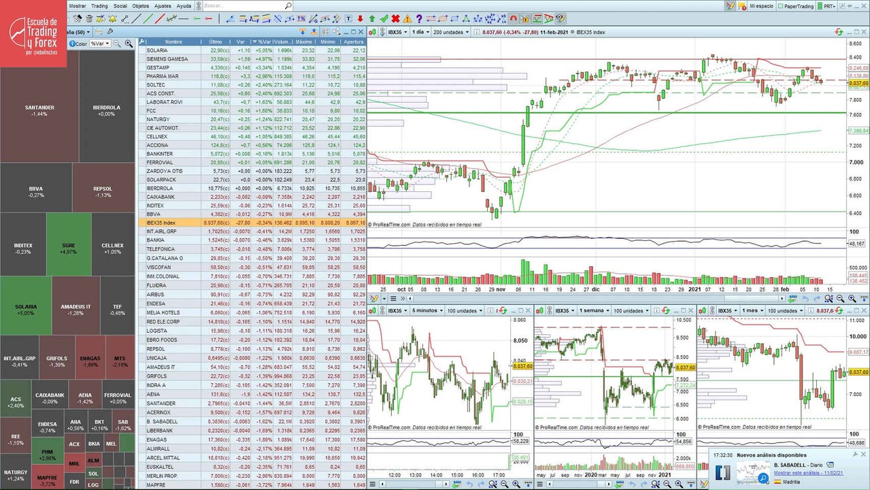
Task: Insert a red X cross symbol
Action: pyautogui.click(x=396, y=18)
